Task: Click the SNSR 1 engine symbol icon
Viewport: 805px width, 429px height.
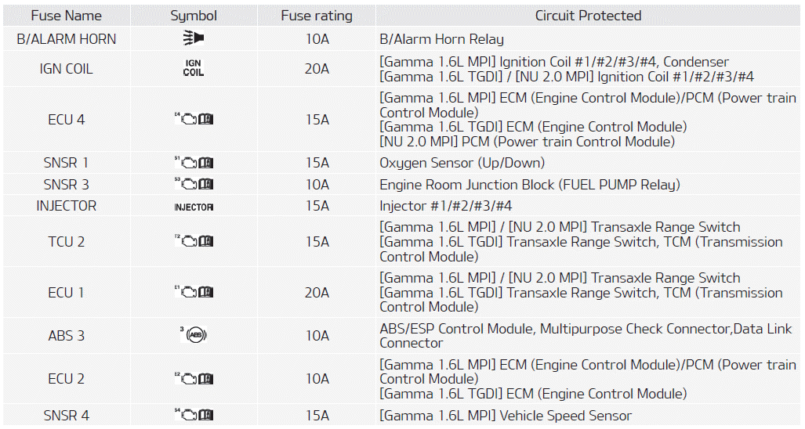Action: pyautogui.click(x=194, y=163)
